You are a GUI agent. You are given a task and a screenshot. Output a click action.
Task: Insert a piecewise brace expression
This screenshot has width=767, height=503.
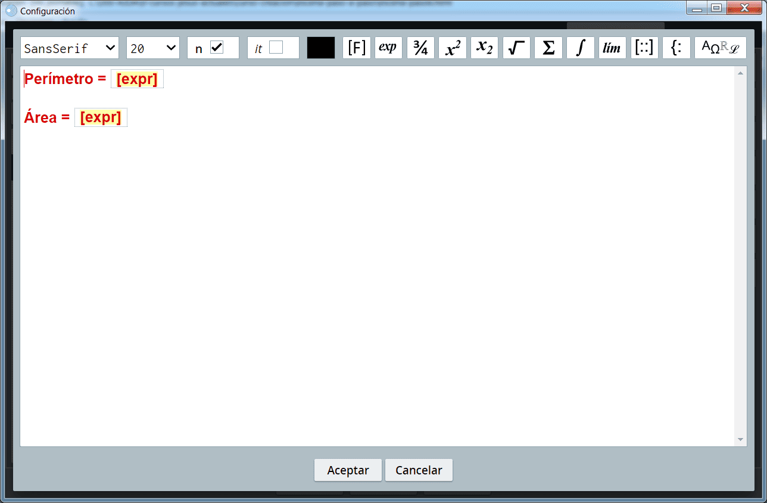(676, 48)
